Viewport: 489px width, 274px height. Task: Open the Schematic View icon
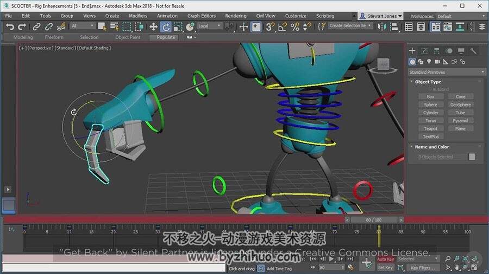[460, 27]
